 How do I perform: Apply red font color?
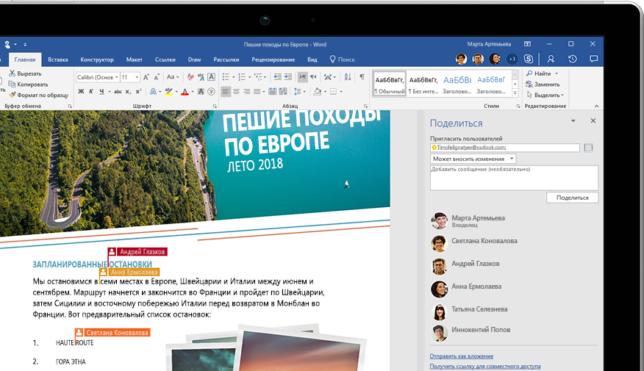[185, 92]
